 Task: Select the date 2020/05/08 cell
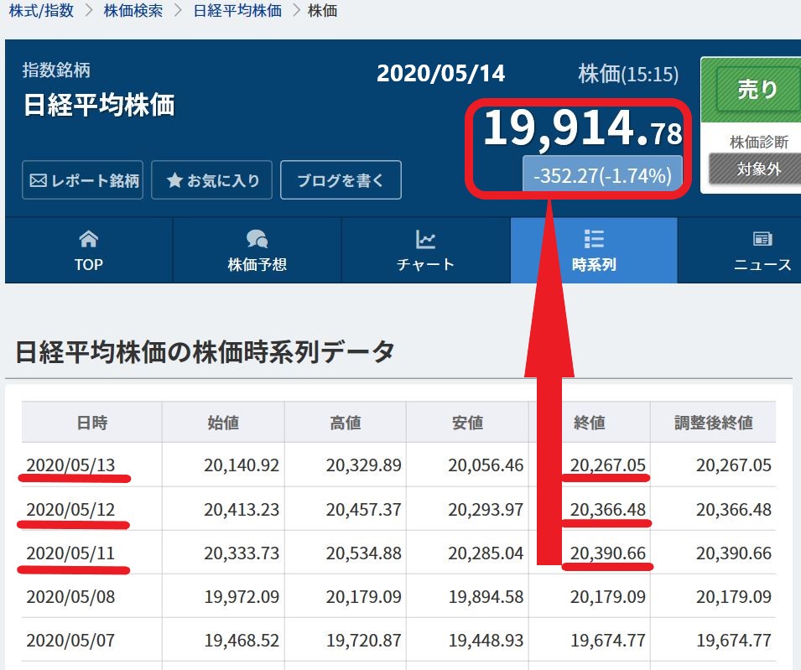pos(70,596)
